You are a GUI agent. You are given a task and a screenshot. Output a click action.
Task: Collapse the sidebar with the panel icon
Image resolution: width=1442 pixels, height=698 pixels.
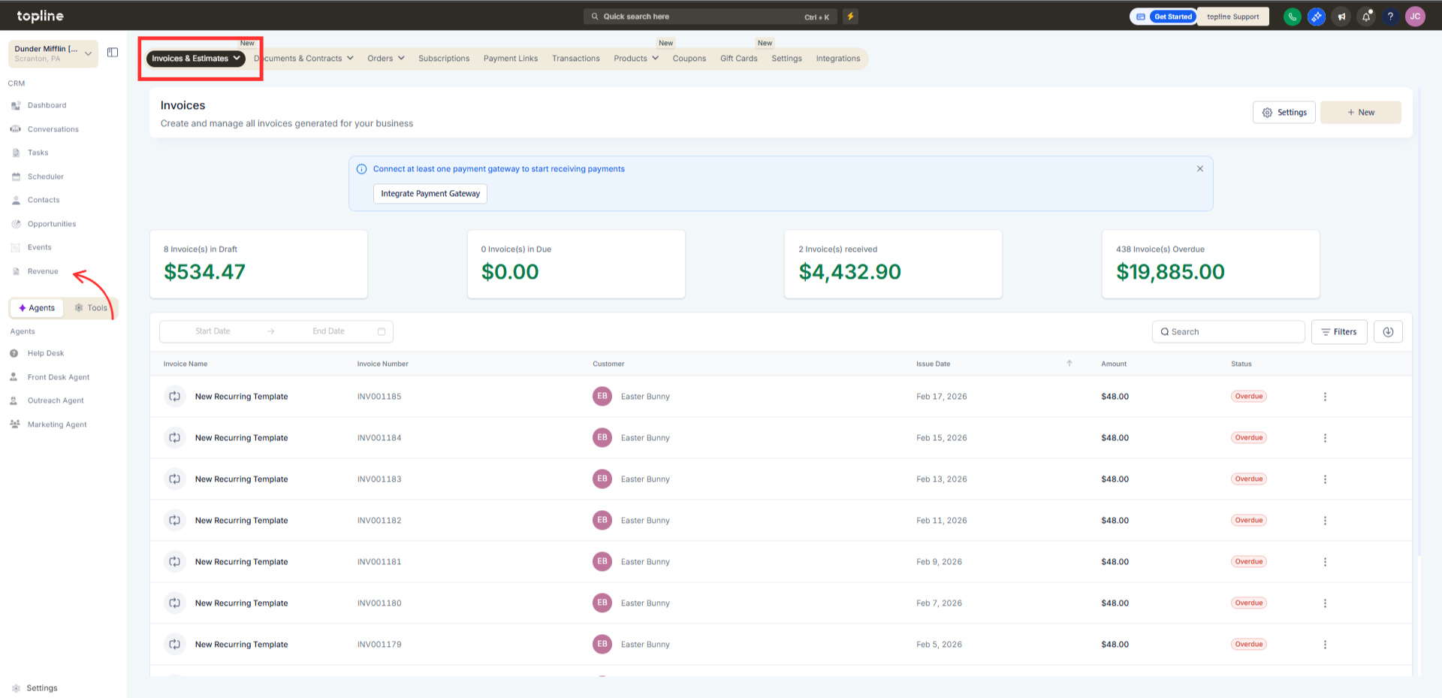(x=113, y=53)
